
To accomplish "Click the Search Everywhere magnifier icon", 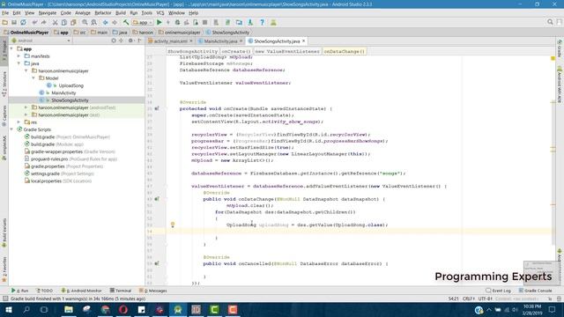I will tap(550, 22).
